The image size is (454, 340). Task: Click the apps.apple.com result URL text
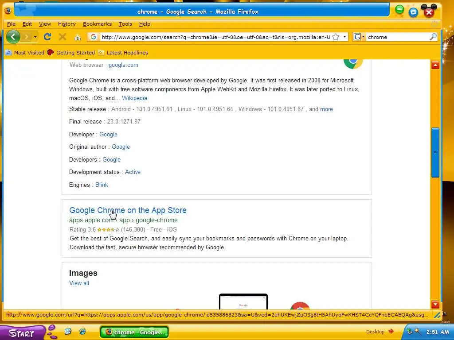tap(123, 220)
